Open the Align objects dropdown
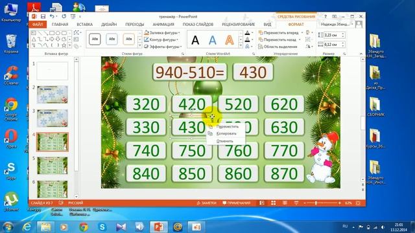The height and width of the screenshot is (233, 415). pyautogui.click(x=309, y=33)
